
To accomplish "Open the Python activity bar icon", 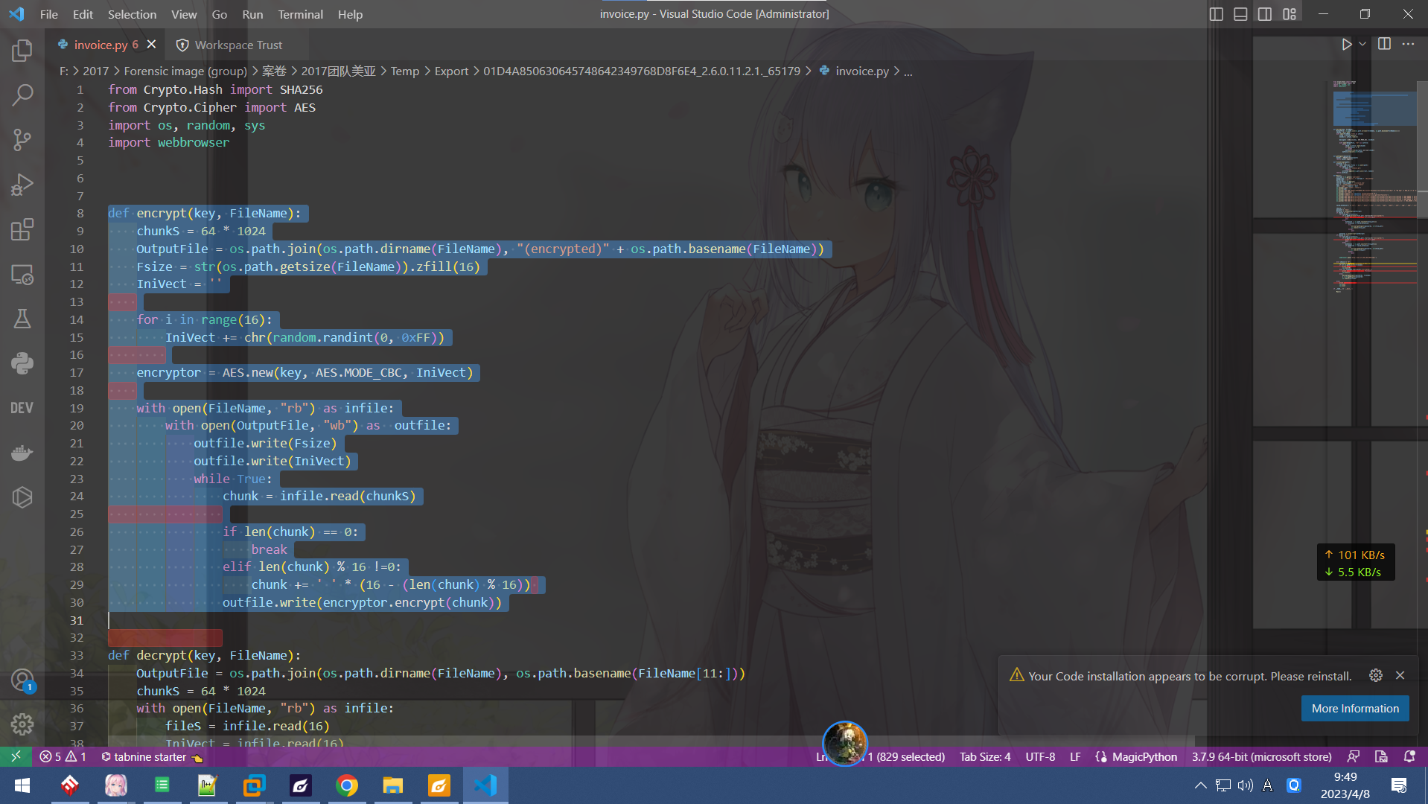I will pyautogui.click(x=22, y=363).
